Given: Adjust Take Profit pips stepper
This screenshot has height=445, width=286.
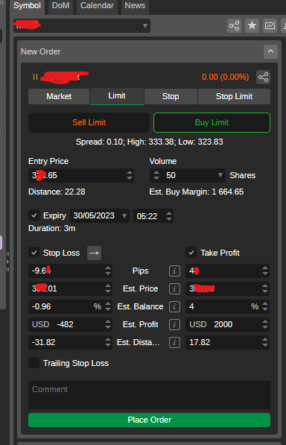Looking at the screenshot, I should 265,271.
